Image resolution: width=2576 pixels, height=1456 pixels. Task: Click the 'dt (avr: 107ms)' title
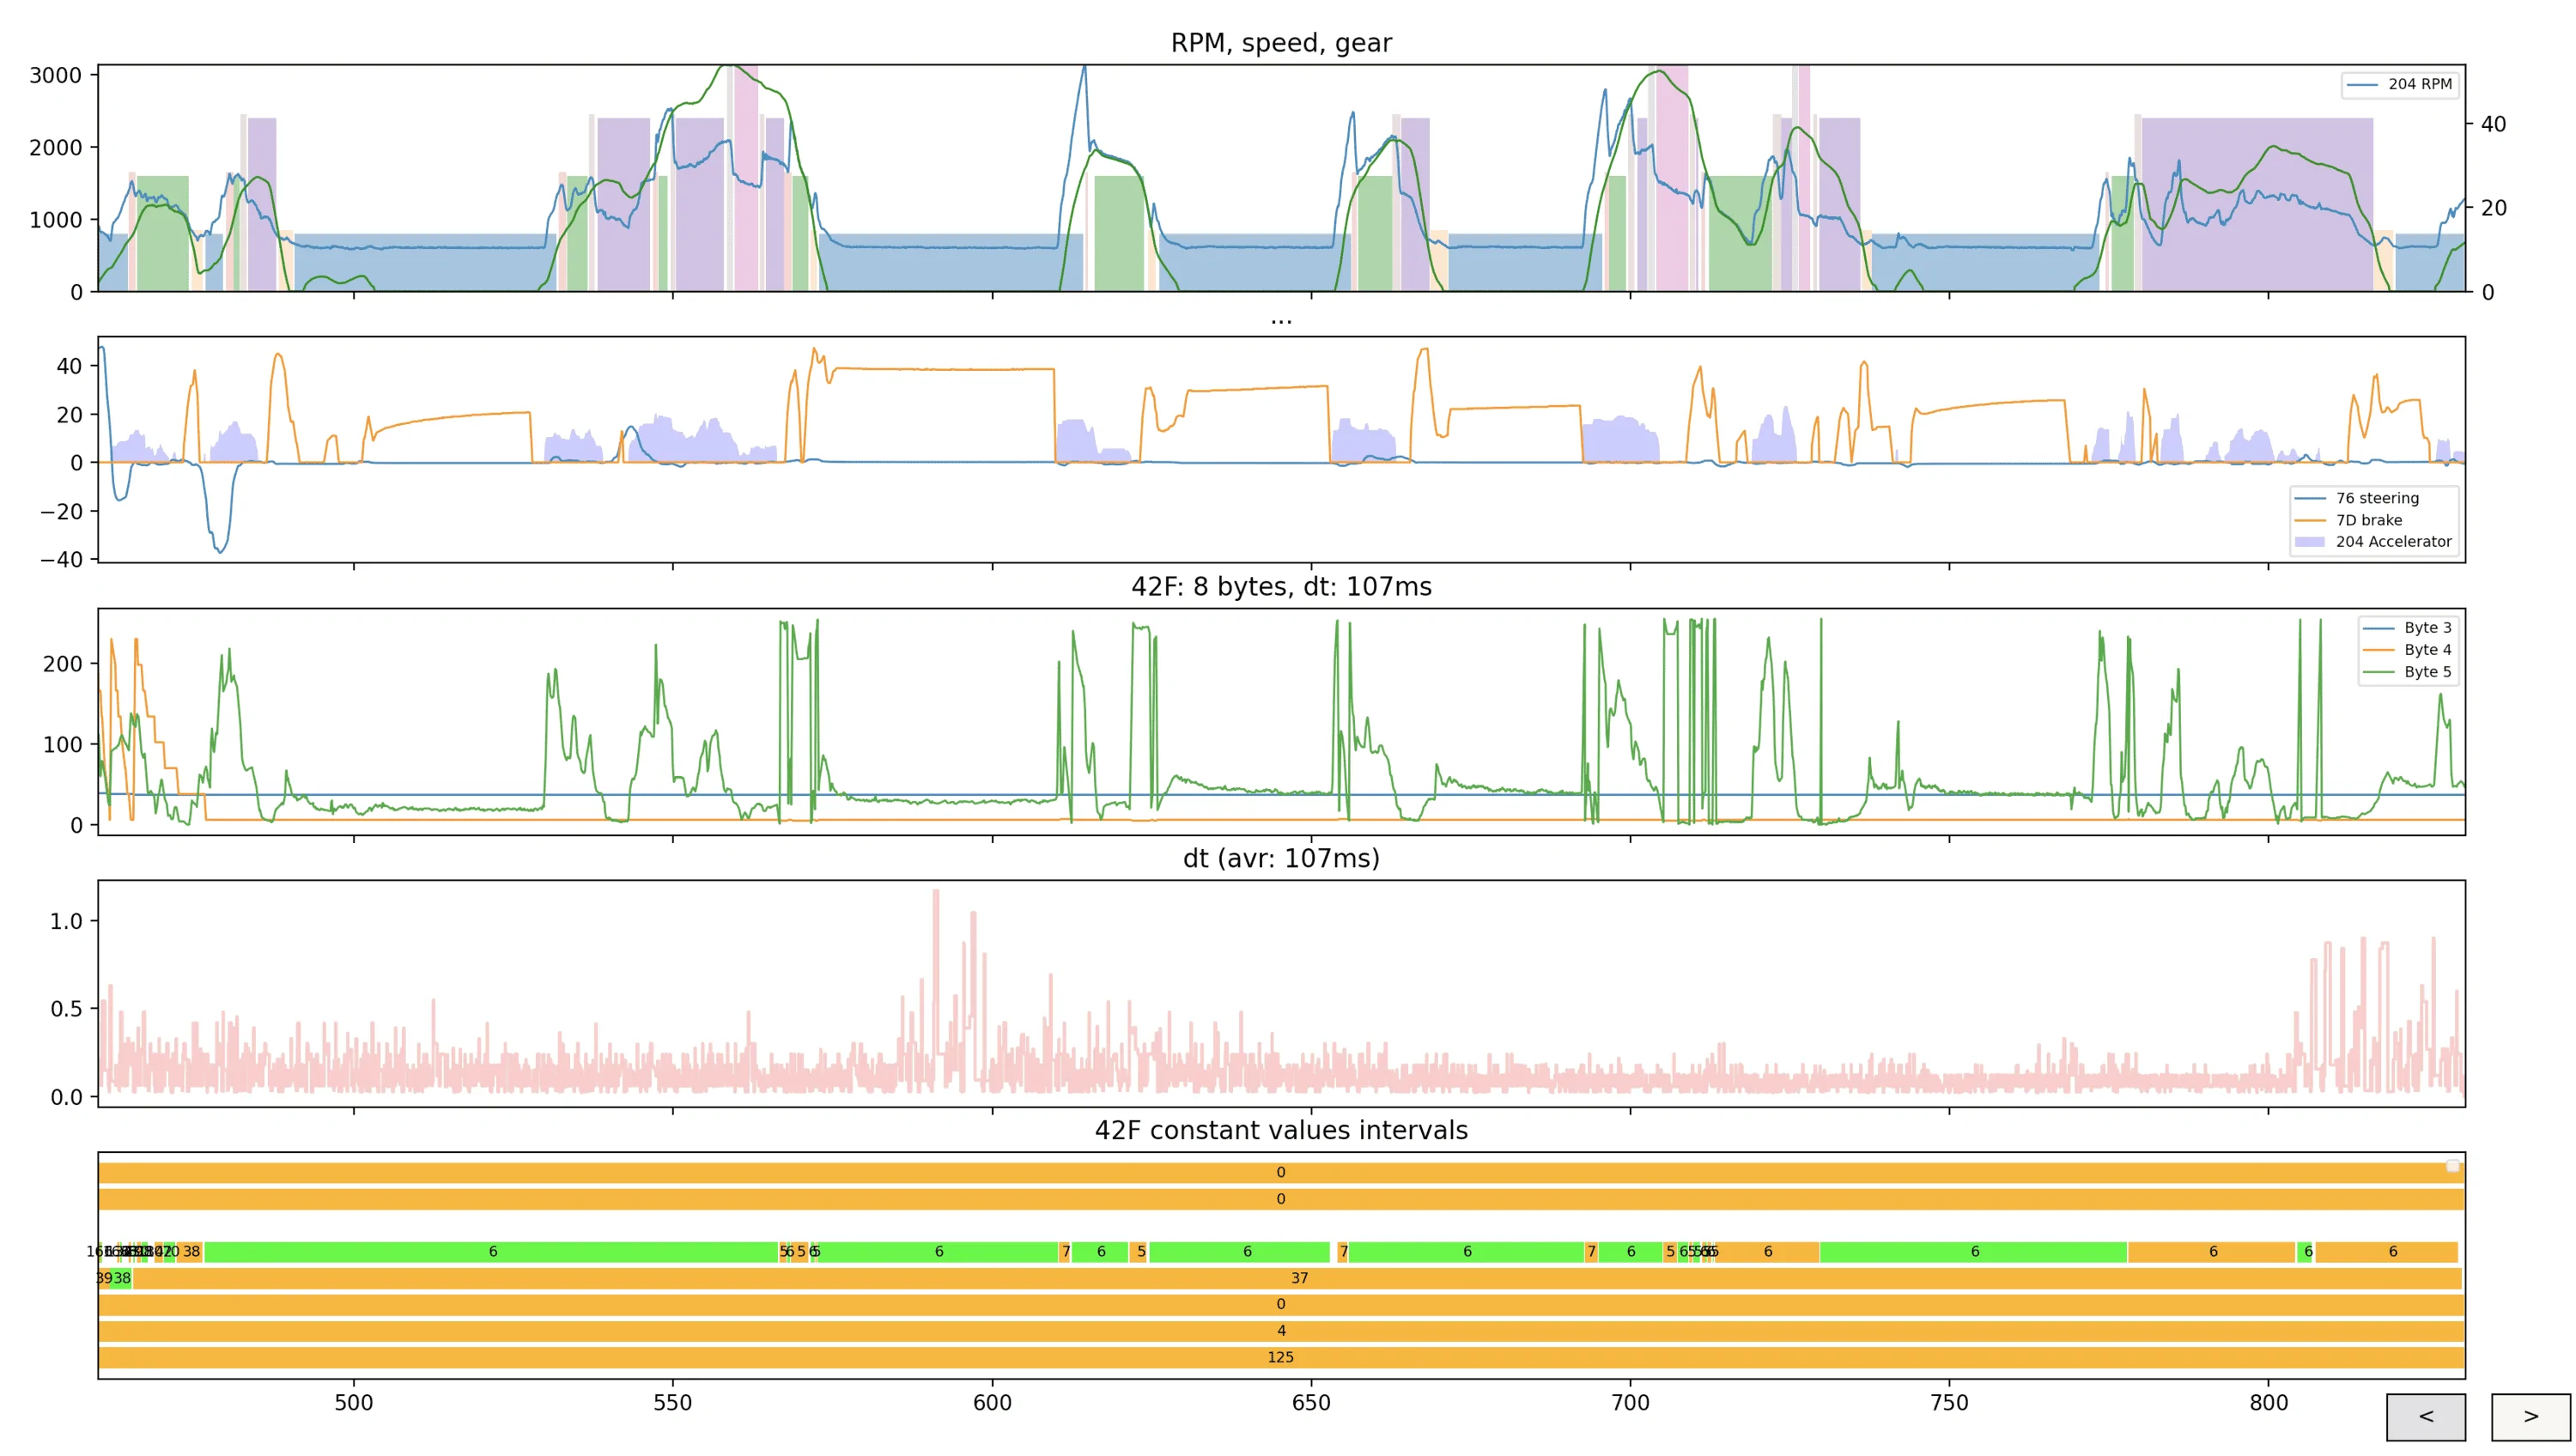coord(1281,859)
